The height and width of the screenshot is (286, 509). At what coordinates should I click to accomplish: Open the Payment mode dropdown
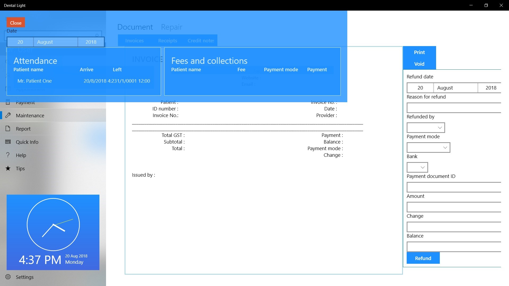(428, 148)
